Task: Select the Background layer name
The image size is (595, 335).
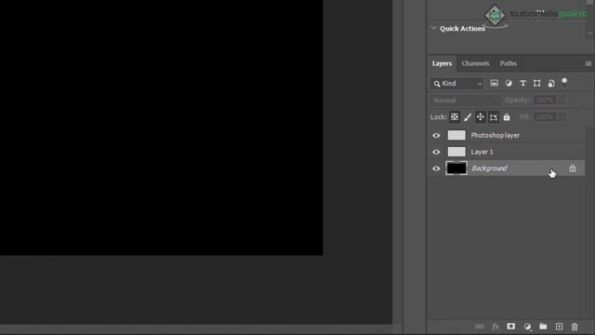Action: coord(489,168)
